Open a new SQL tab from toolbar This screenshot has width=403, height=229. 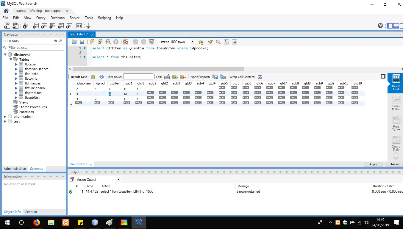(7, 26)
